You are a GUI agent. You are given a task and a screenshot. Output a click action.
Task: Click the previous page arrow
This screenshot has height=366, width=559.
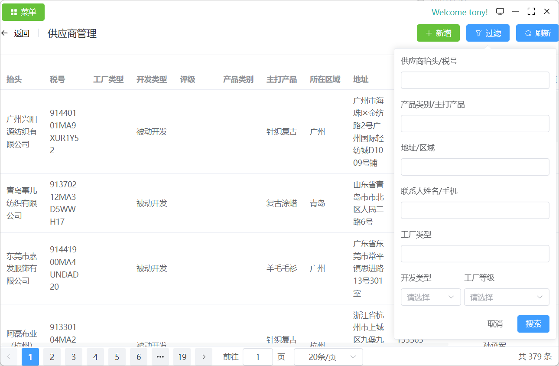[x=9, y=357]
